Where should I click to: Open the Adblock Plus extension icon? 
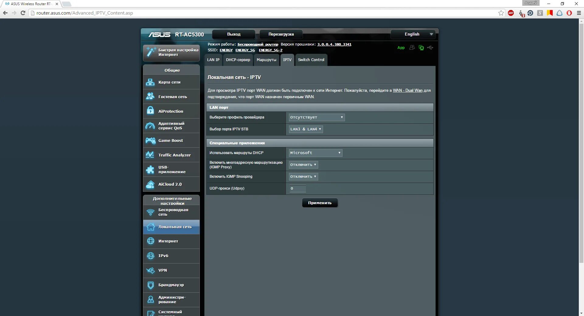pos(511,13)
